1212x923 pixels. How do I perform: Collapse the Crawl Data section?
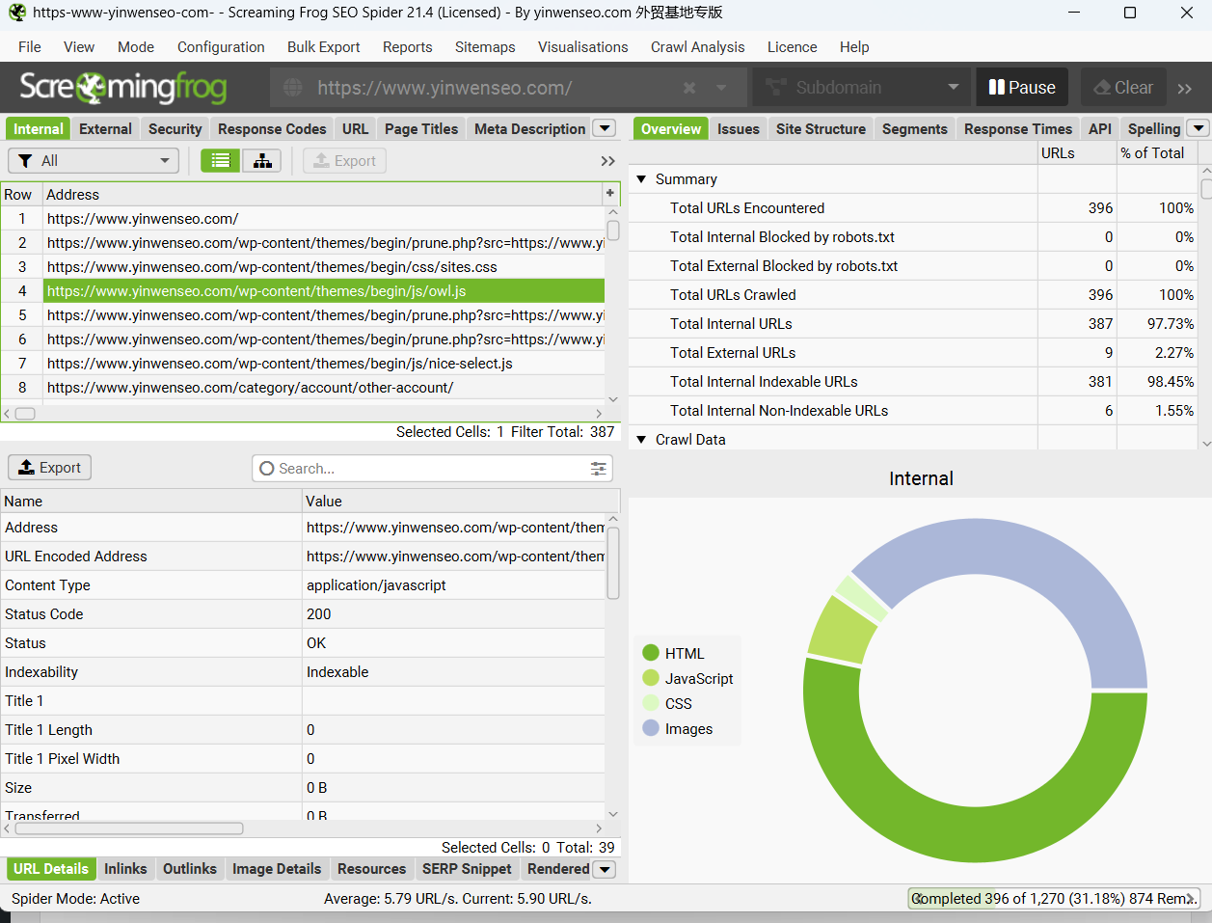click(641, 440)
